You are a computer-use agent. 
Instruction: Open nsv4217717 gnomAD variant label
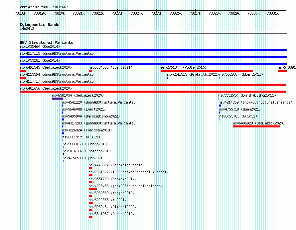[x=57, y=81]
